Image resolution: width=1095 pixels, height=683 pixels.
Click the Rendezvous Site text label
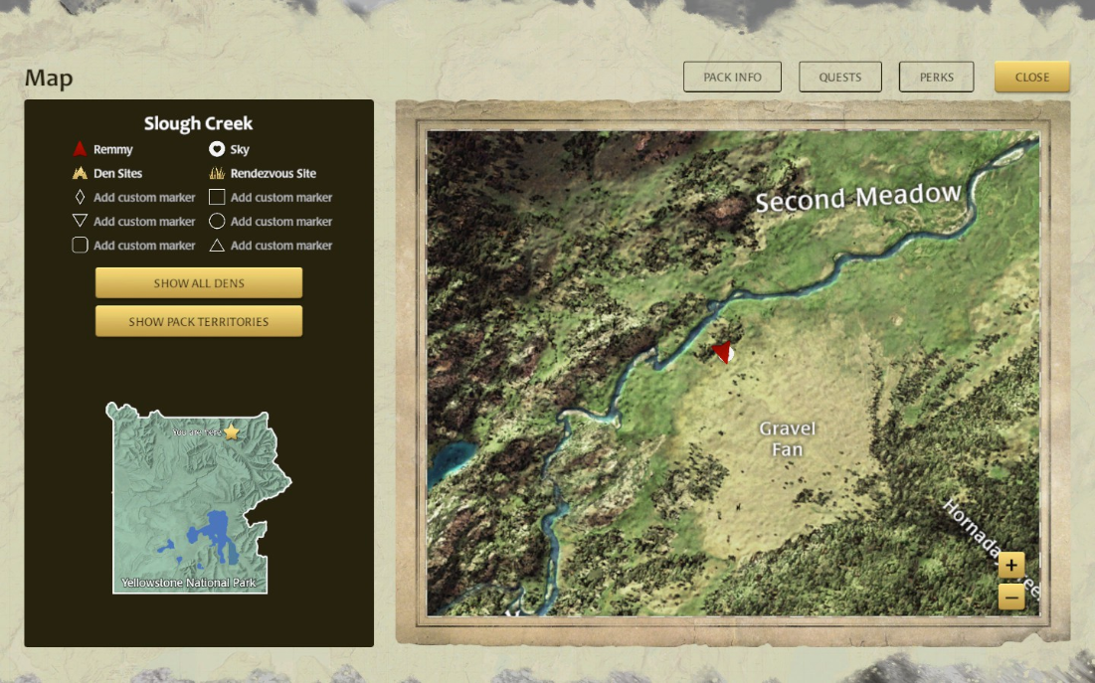[274, 173]
